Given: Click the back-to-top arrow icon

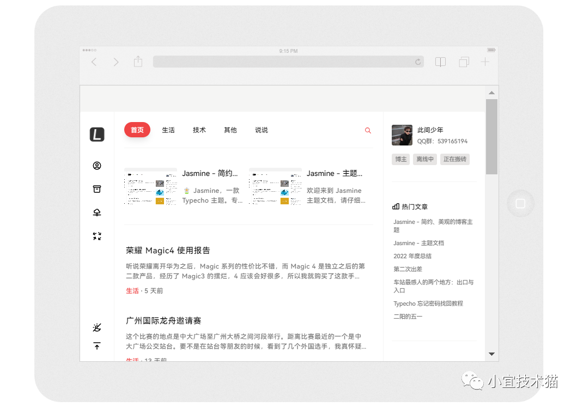Looking at the screenshot, I should [97, 346].
